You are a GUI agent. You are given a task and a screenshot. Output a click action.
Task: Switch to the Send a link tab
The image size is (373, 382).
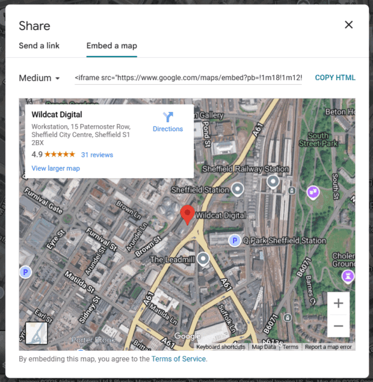pyautogui.click(x=39, y=46)
